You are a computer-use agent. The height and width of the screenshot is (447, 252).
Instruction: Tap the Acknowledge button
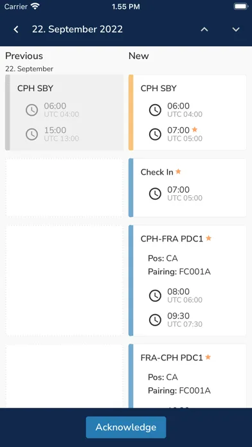pos(126,427)
